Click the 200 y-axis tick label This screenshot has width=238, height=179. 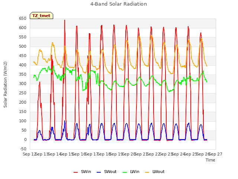click(23, 102)
